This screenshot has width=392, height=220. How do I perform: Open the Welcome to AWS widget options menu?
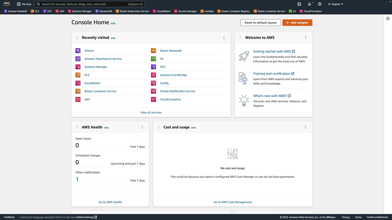click(x=305, y=38)
